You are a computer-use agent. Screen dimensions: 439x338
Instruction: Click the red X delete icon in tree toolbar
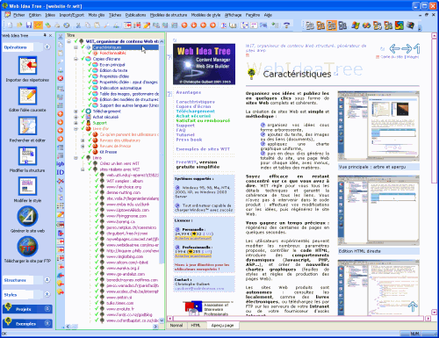(61, 78)
